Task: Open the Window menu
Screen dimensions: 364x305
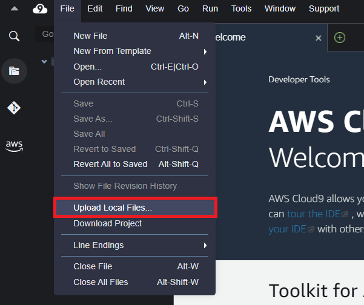Action: (x=280, y=9)
